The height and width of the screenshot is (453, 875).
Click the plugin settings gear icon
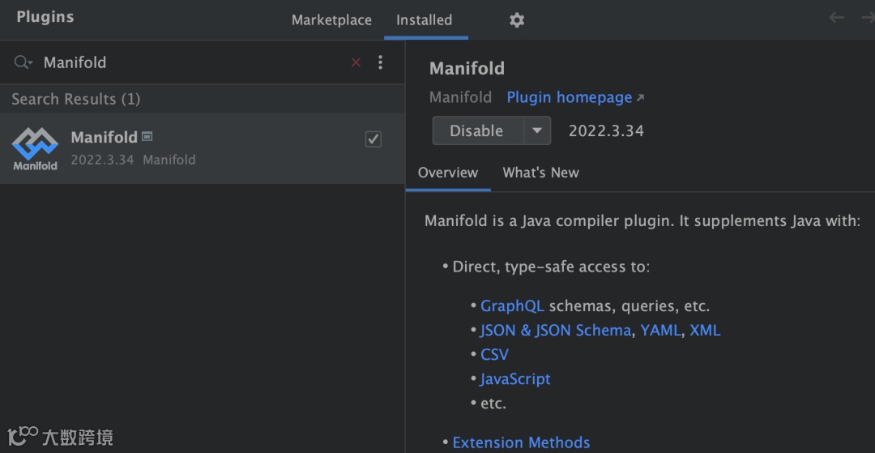[x=517, y=20]
